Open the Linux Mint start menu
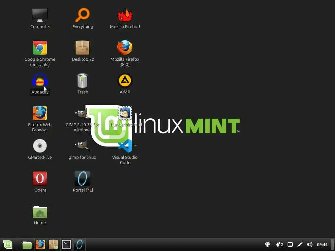This screenshot has height=251, width=335. [x=8, y=244]
